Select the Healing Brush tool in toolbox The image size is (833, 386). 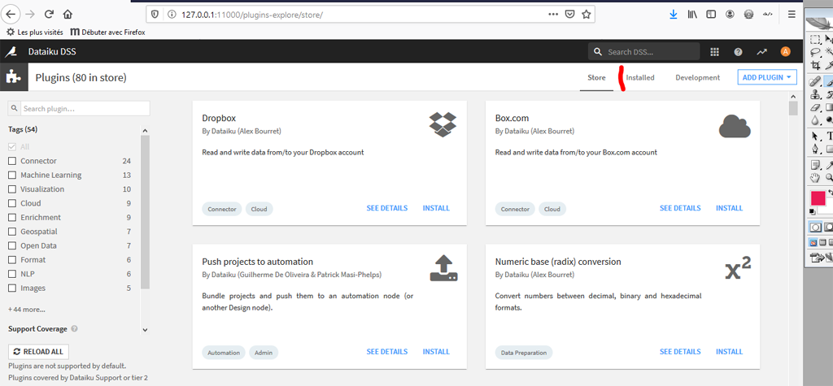pos(815,82)
